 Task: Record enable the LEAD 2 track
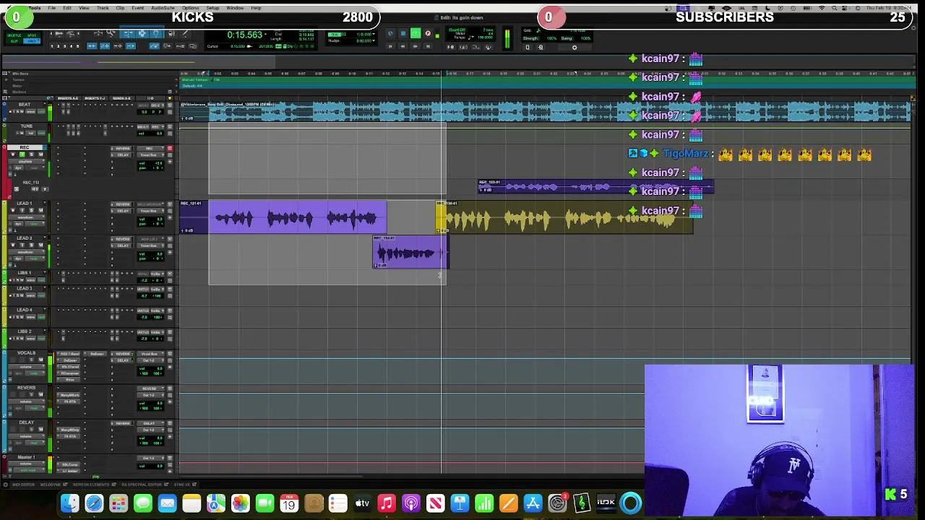[x=13, y=245]
